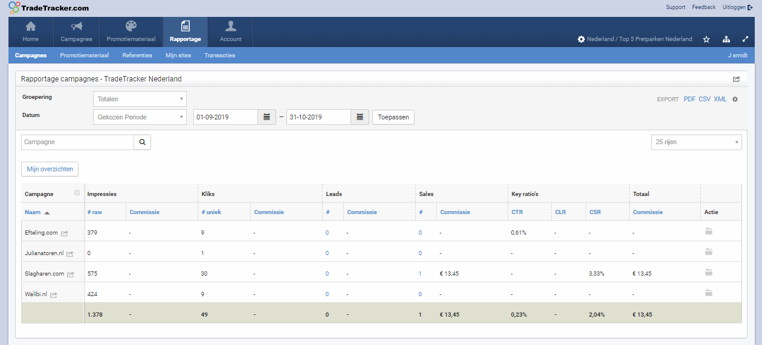This screenshot has height=345, width=762.
Task: Click the search magnifier button
Action: 143,142
